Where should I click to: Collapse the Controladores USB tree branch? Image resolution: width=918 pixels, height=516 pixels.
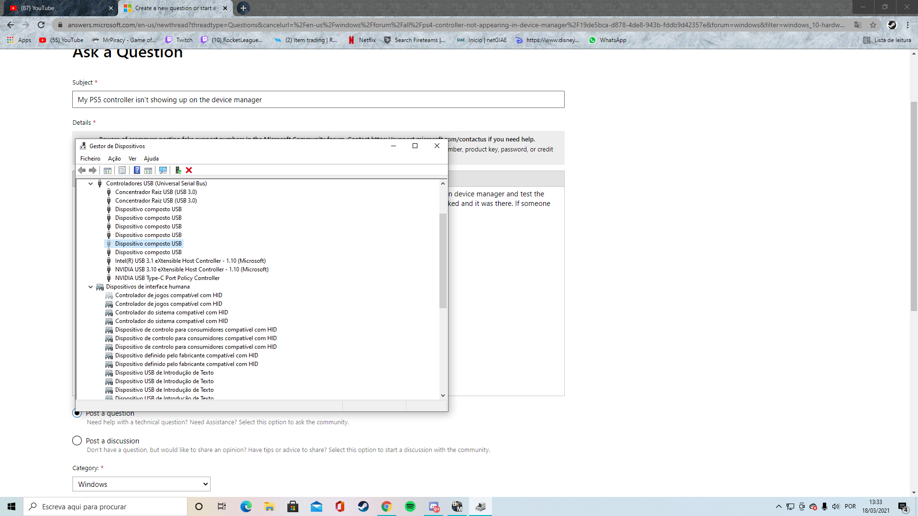90,183
